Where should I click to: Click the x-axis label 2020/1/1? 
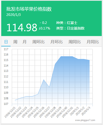(x=74, y=111)
